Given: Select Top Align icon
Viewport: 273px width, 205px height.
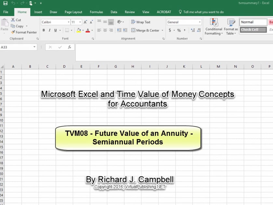Looking at the screenshot, I should (99, 22).
